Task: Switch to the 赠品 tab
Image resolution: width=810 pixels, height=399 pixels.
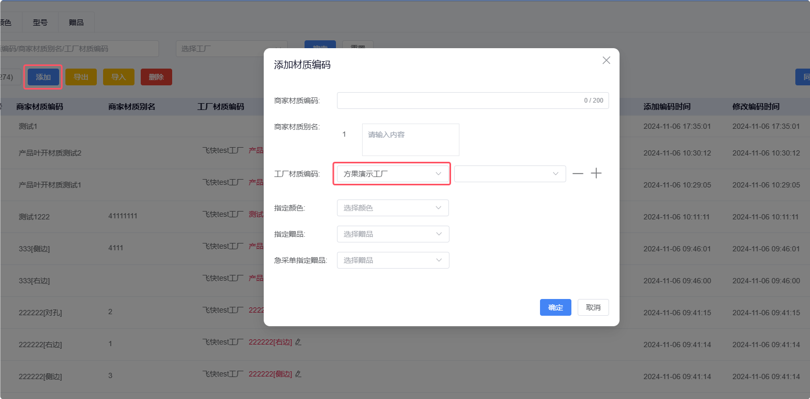Action: pyautogui.click(x=76, y=23)
